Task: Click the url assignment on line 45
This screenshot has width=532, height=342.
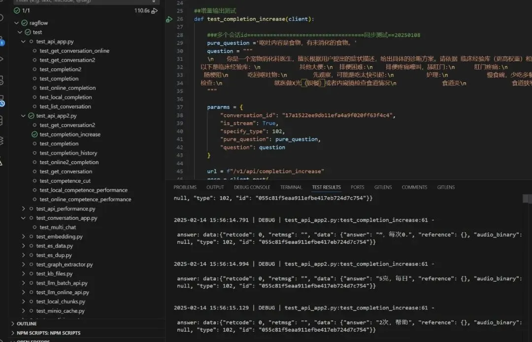Action: coord(266,171)
